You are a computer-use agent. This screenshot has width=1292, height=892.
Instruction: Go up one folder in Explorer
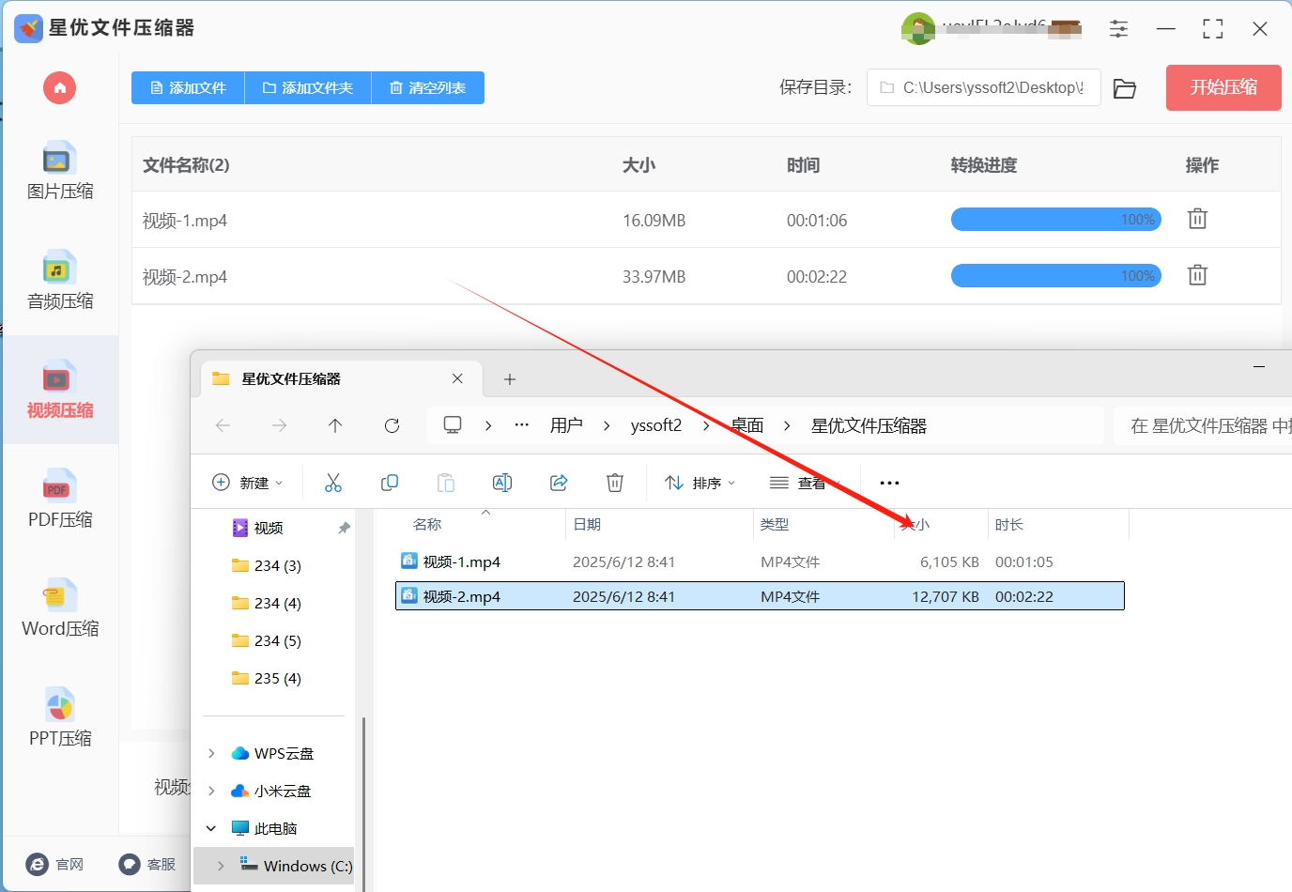(x=335, y=425)
